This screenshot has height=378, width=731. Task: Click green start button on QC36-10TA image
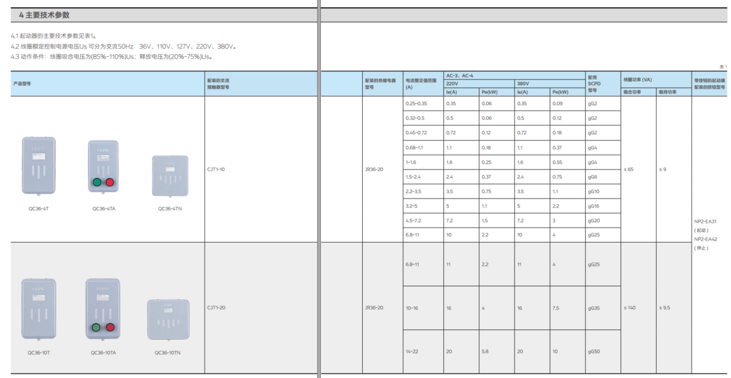pos(97,327)
